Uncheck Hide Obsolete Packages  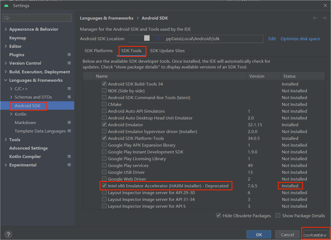click(219, 215)
